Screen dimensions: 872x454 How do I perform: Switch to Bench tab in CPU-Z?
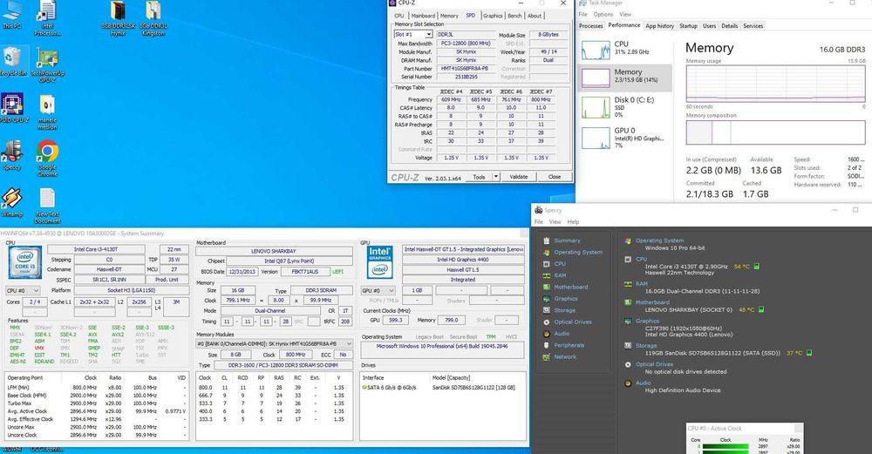point(515,16)
